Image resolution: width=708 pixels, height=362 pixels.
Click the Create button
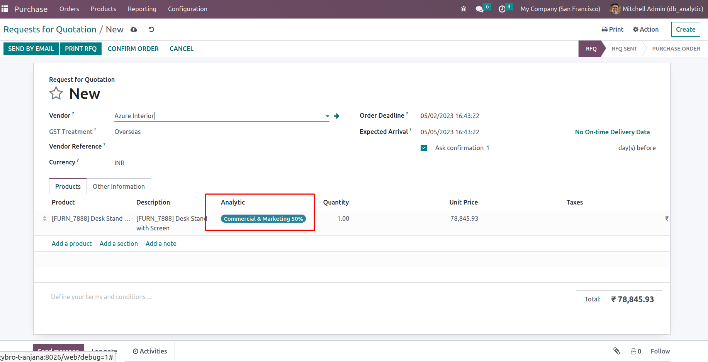686,29
